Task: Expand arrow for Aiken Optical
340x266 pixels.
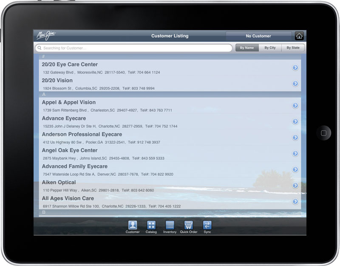Action: point(295,186)
